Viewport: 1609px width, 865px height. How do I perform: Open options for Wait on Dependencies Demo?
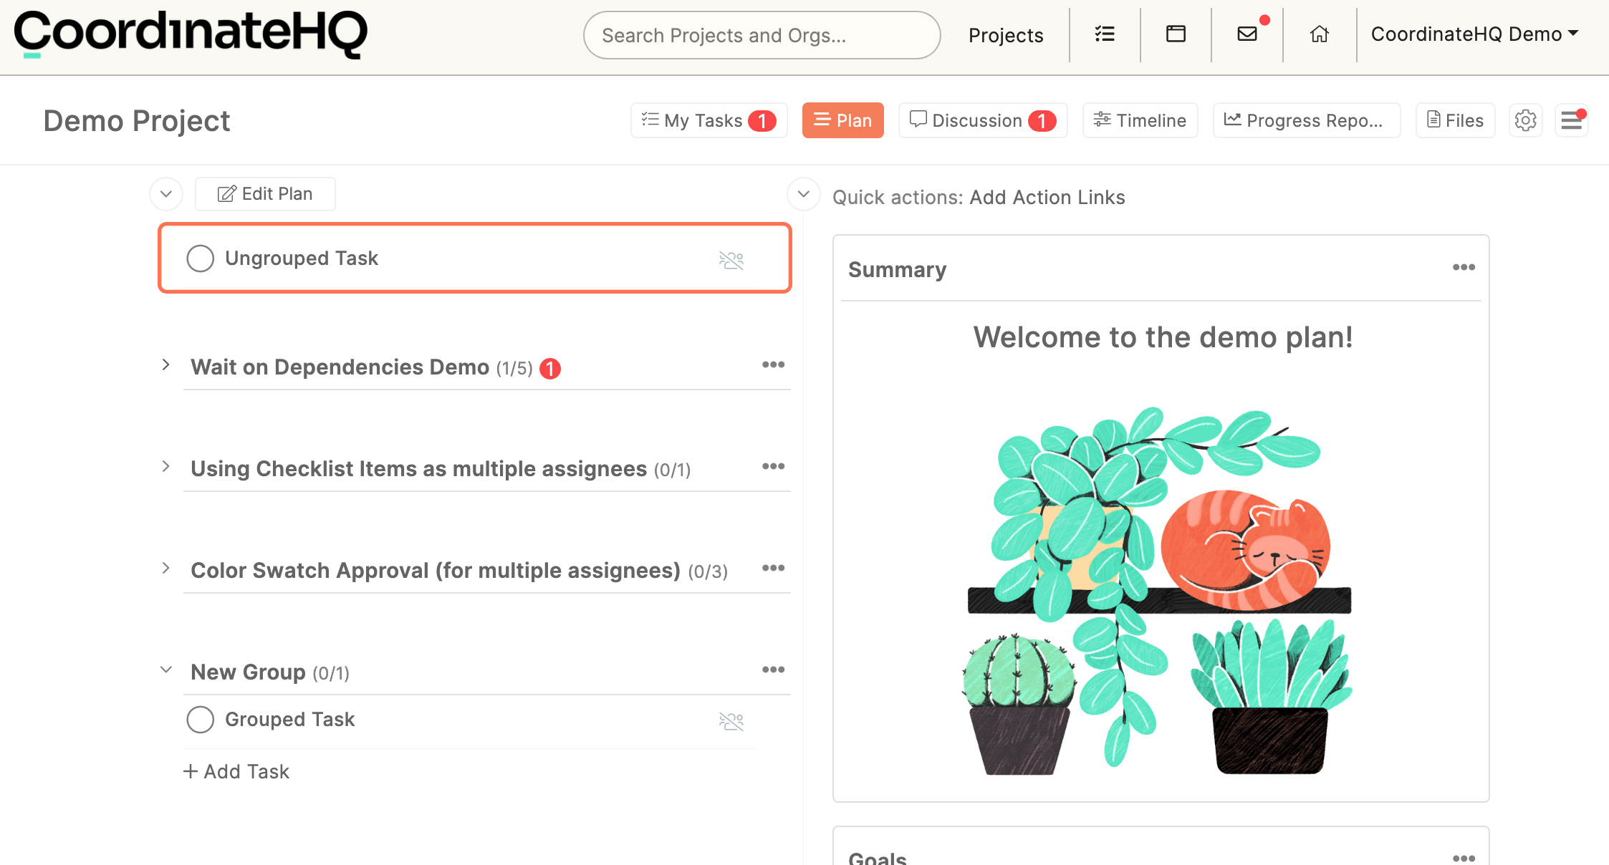[773, 365]
